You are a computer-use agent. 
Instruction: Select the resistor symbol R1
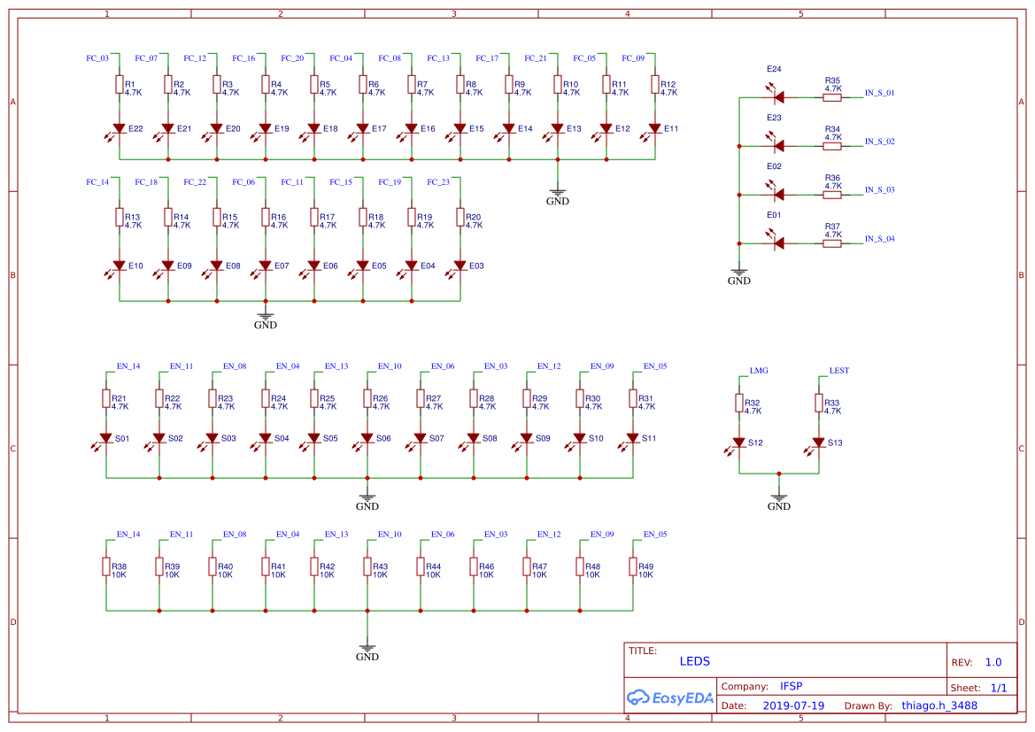[120, 84]
